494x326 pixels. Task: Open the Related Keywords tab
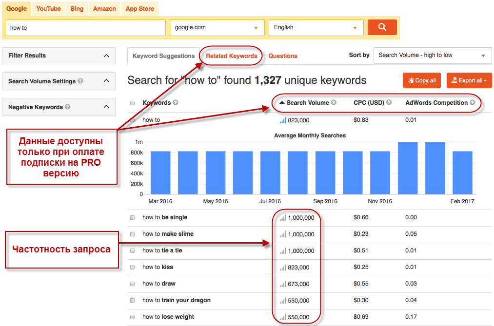click(x=232, y=56)
